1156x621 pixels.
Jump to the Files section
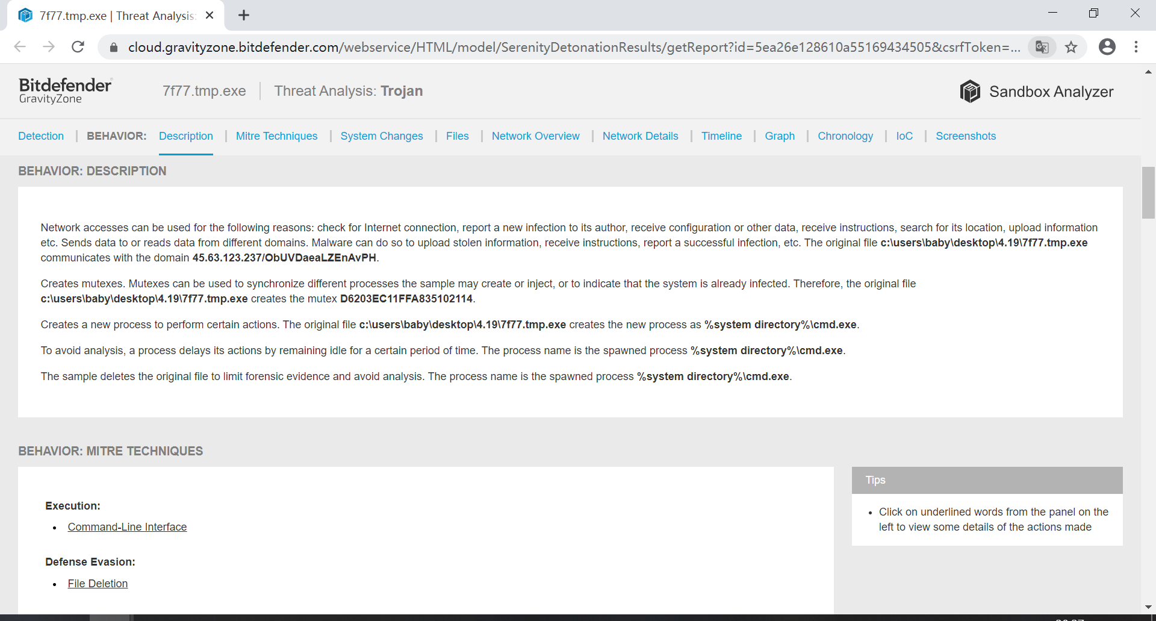click(458, 136)
